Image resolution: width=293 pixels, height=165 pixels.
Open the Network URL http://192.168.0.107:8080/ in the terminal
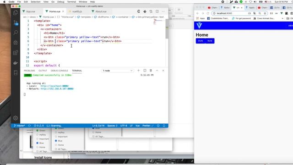point(57,88)
